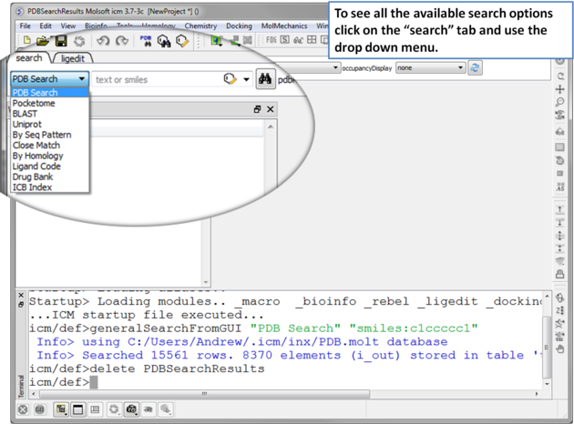Undock the panel using the float button
Screen dimensions: 574x424
[257, 109]
